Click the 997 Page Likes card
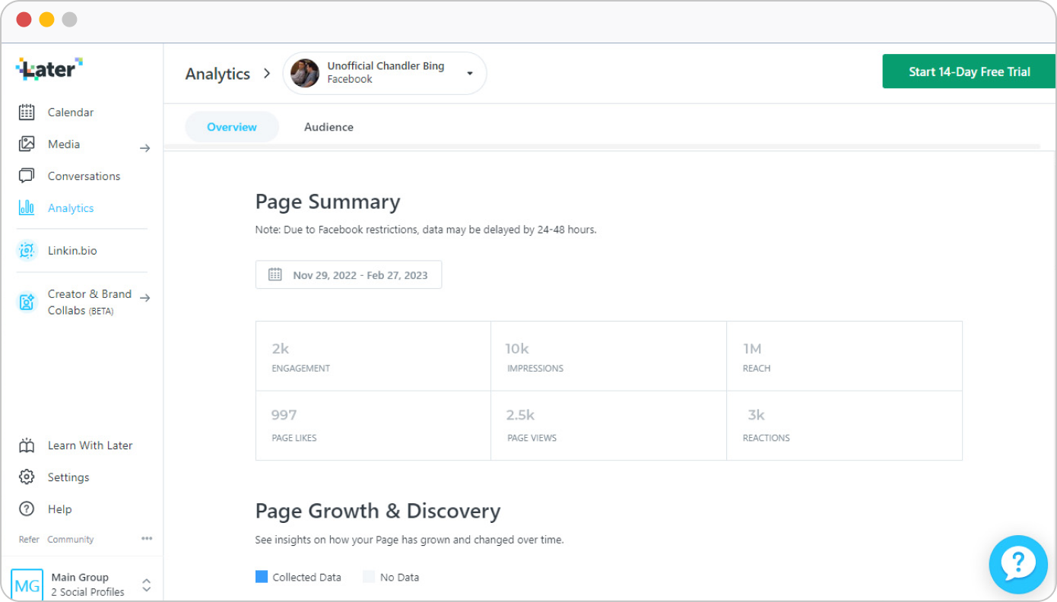Screen dimensions: 1057x602 (373, 426)
